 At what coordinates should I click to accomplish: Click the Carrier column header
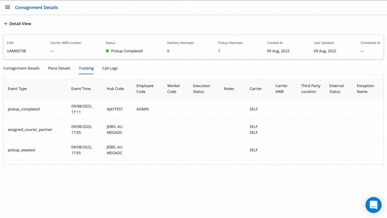[255, 89]
